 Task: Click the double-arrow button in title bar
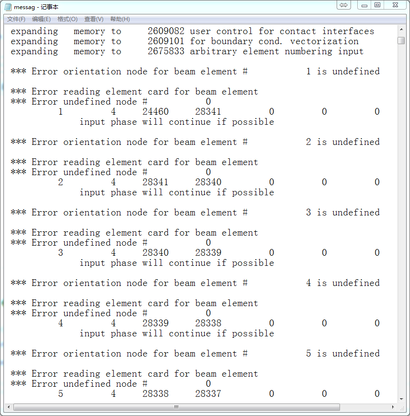344,5
